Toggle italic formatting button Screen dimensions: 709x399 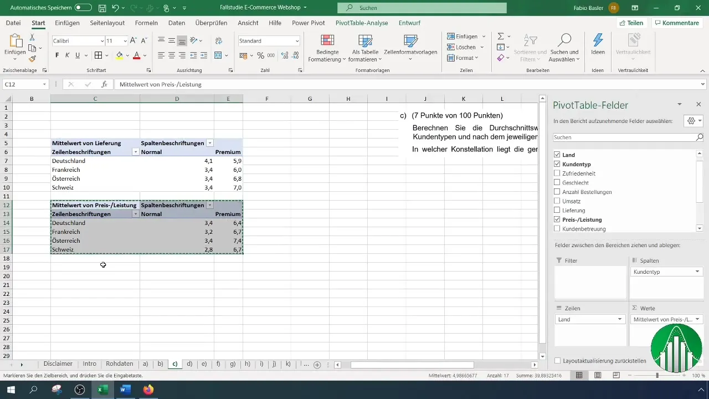[67, 55]
